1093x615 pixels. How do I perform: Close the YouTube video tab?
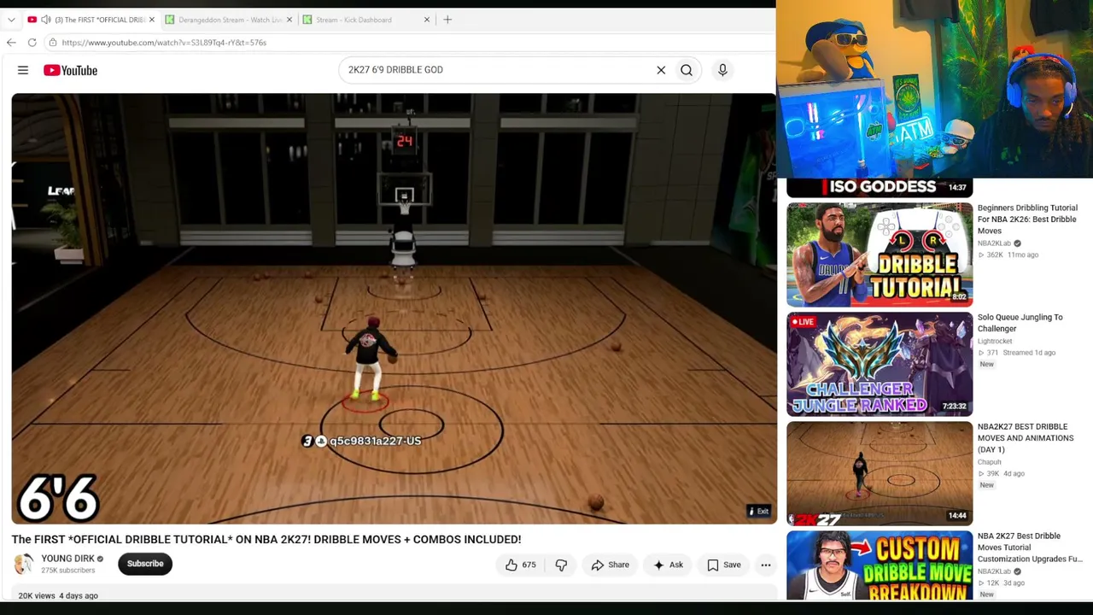[x=152, y=20]
